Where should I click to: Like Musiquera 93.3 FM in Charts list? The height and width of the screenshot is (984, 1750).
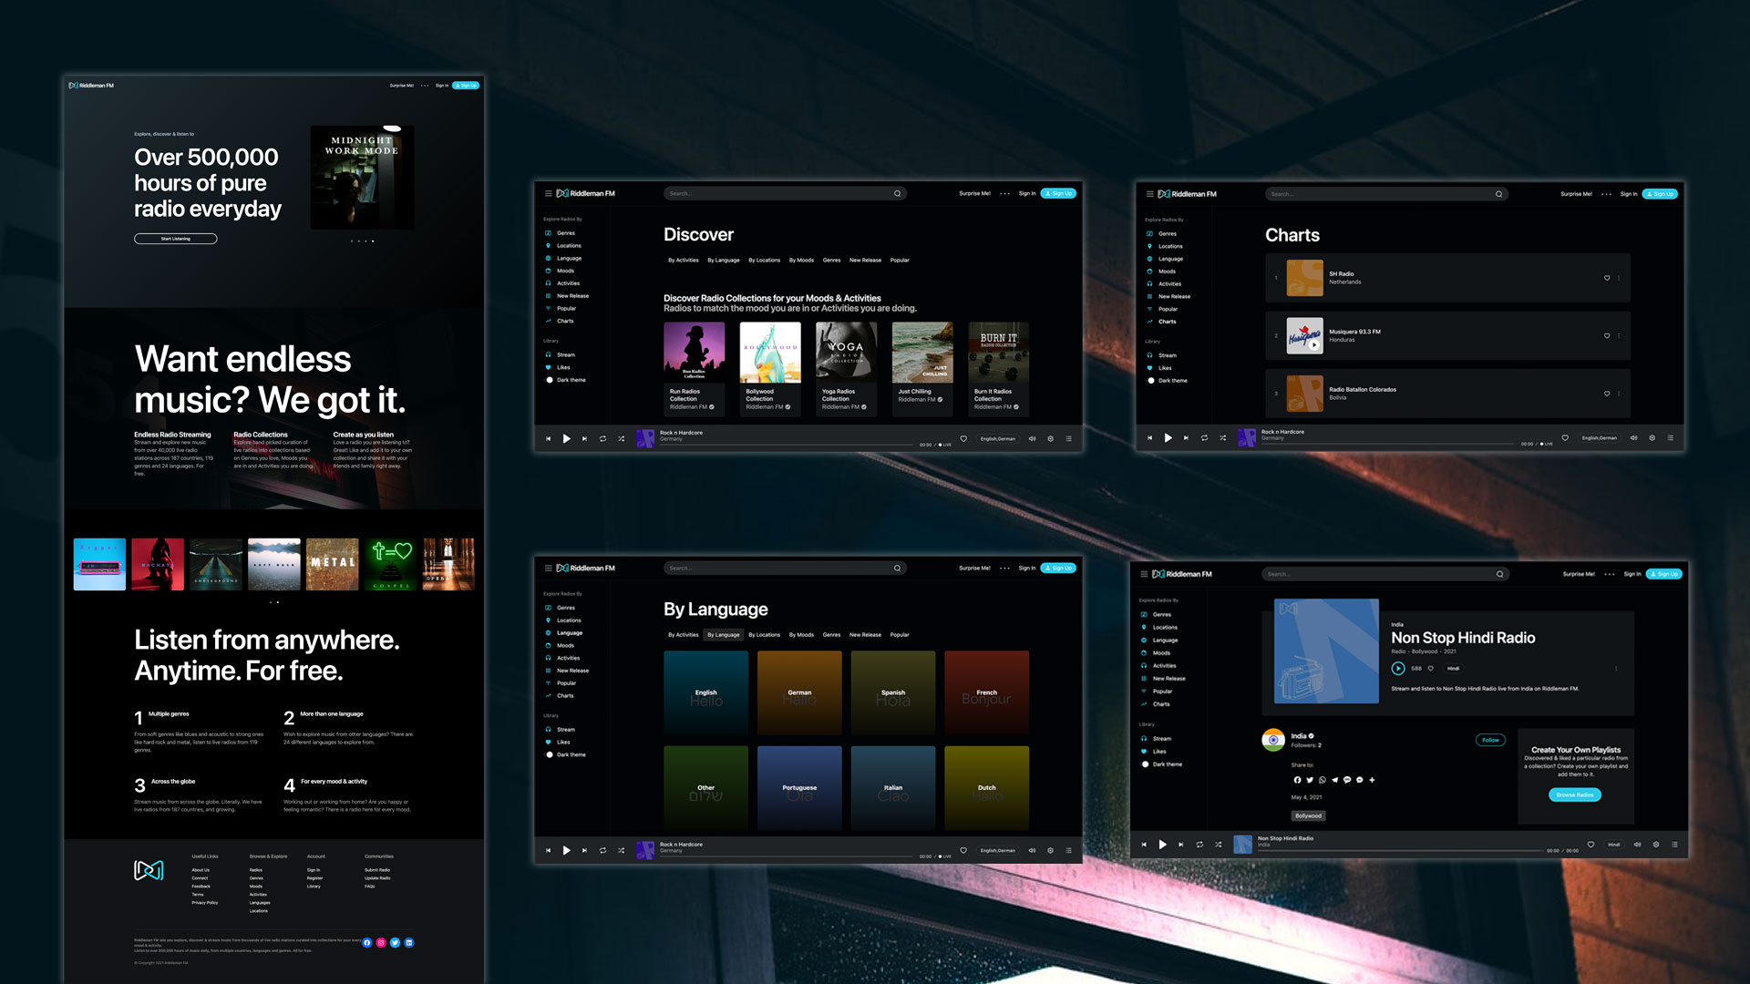[x=1607, y=335]
